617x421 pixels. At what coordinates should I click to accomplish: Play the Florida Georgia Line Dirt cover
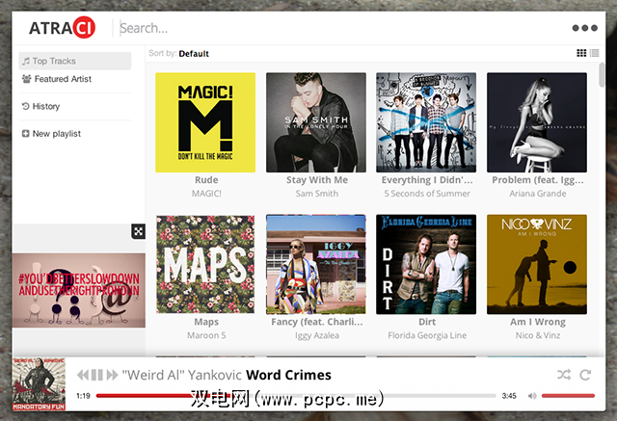tap(426, 264)
